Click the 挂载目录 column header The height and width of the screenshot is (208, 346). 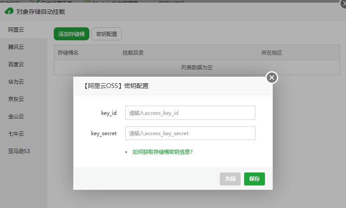133,53
